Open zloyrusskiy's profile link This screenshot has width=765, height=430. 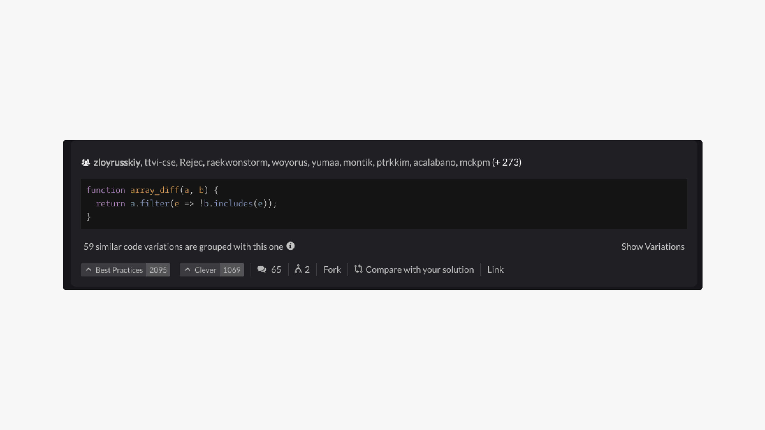(x=117, y=162)
